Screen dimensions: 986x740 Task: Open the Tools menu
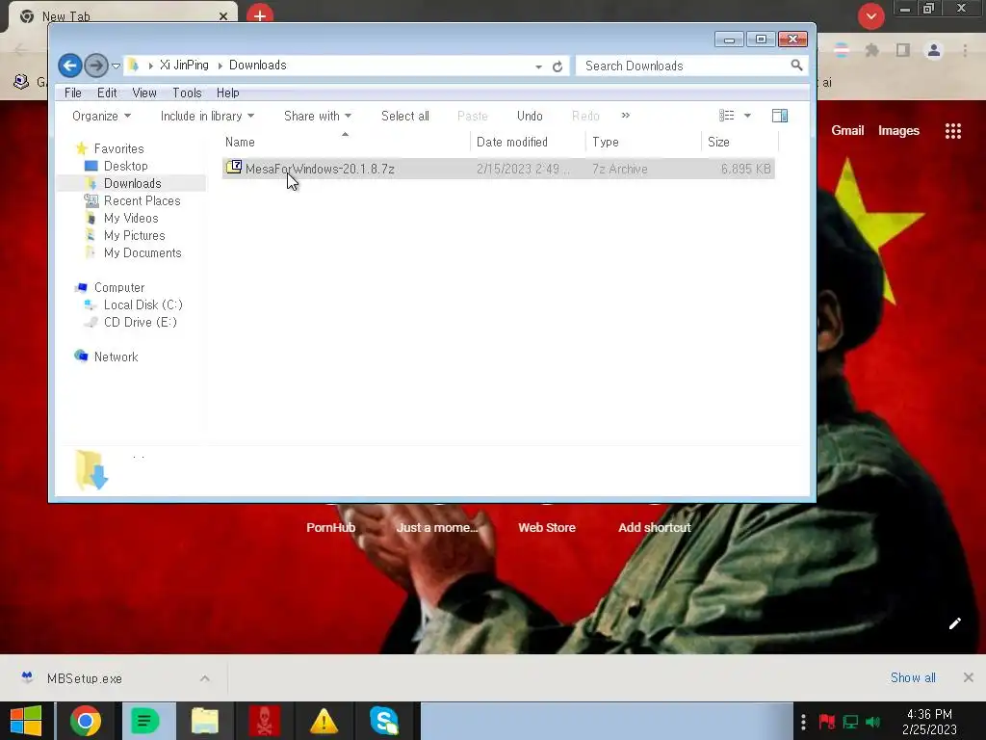pyautogui.click(x=187, y=92)
